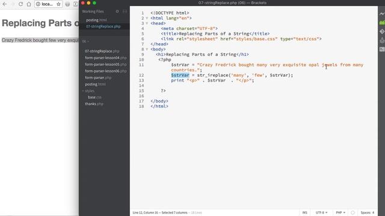This screenshot has width=385, height=216.
Task: Select 07-stringReplace.php in Working Files
Action: (103, 26)
